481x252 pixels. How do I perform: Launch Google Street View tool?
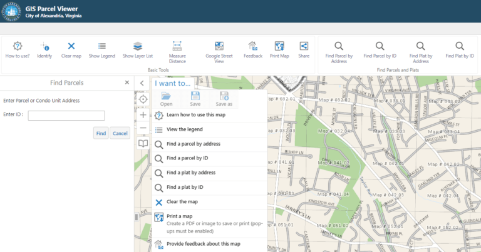(x=219, y=46)
